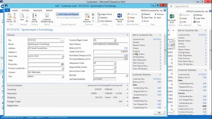The image size is (212, 119).
Task: Go to the Previous customer record
Action: pos(159,14)
